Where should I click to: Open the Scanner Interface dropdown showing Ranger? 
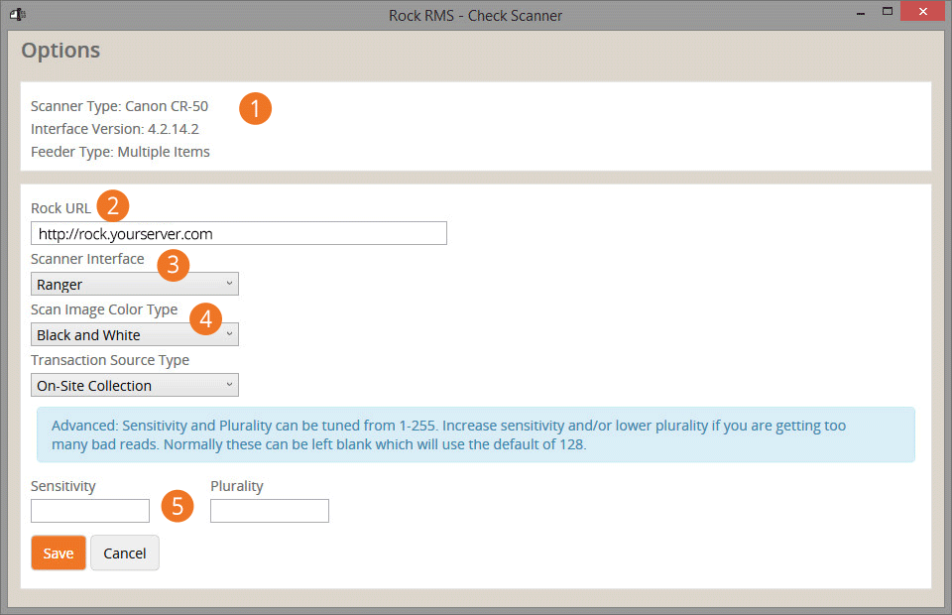click(135, 285)
